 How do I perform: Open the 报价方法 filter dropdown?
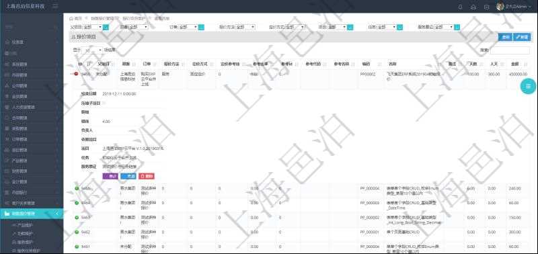coord(245,27)
